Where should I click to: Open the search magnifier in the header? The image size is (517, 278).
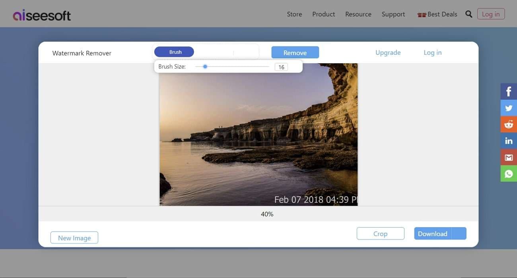pos(468,13)
